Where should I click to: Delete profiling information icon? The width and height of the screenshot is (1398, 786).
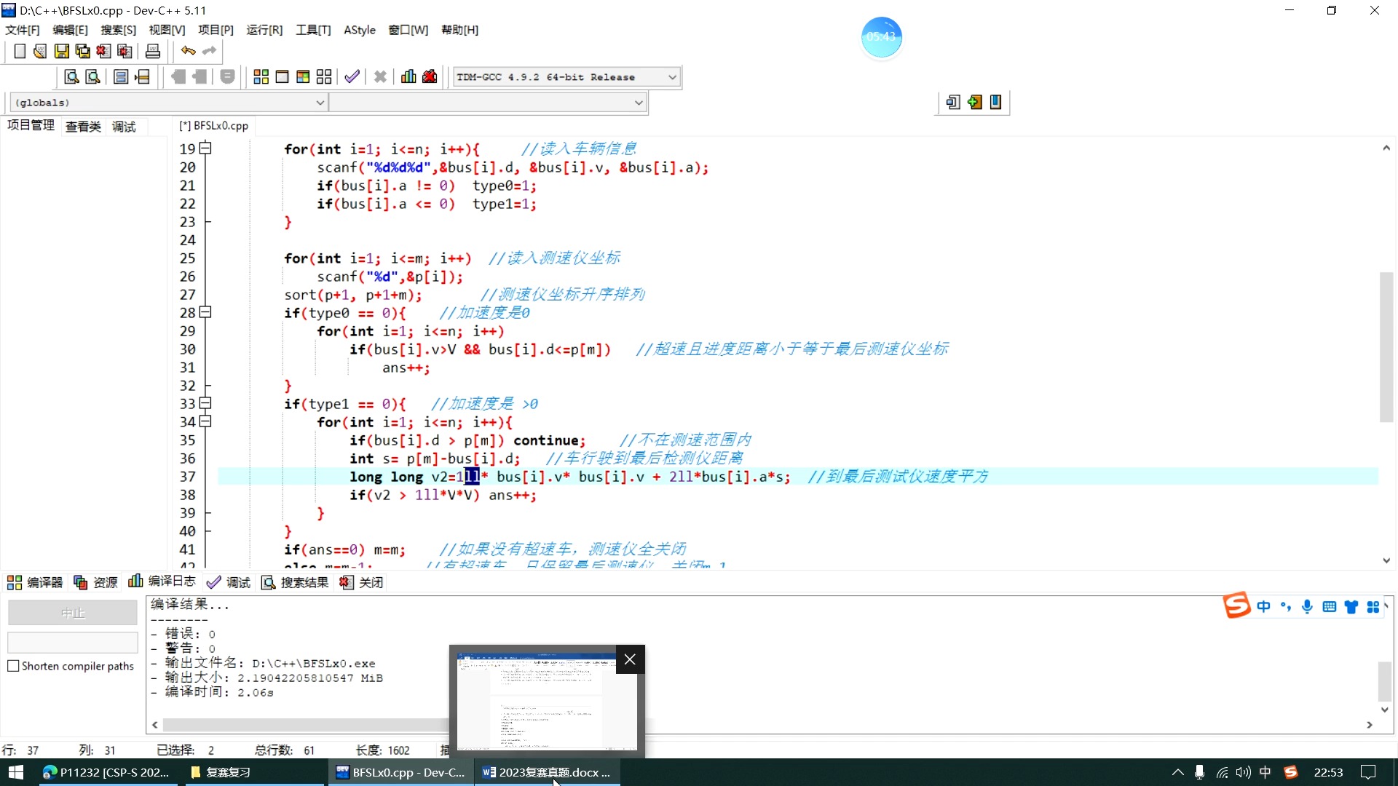430,76
